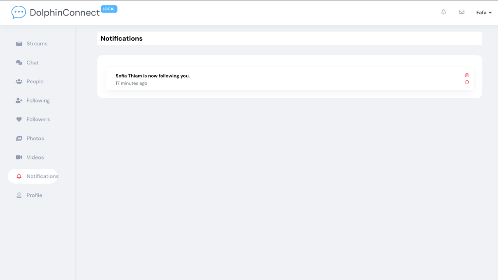Delete Sofia Thiam notification with trash icon
The height and width of the screenshot is (280, 498).
467,75
